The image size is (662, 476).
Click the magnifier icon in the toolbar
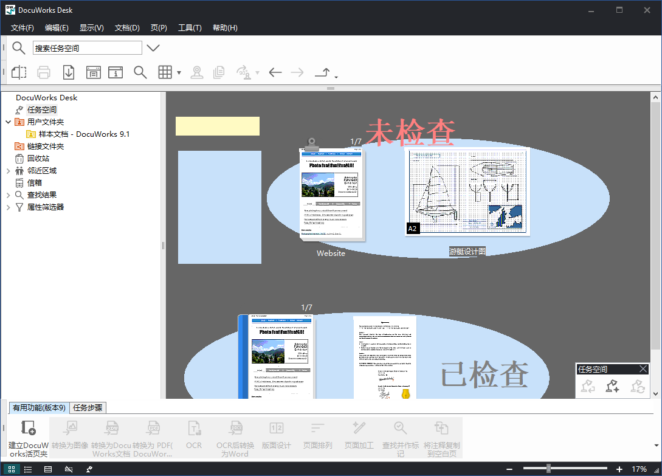tap(140, 72)
